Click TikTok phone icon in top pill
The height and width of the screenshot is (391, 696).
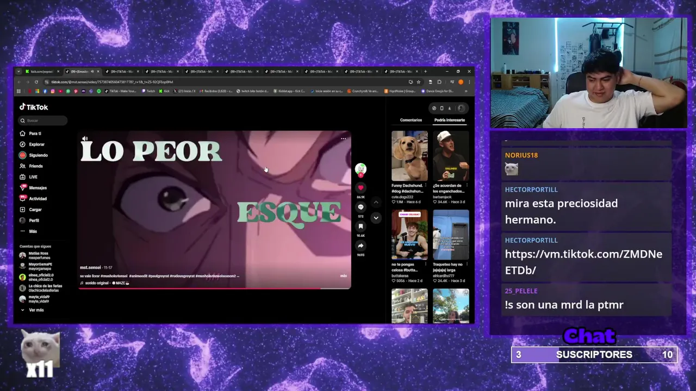(442, 108)
